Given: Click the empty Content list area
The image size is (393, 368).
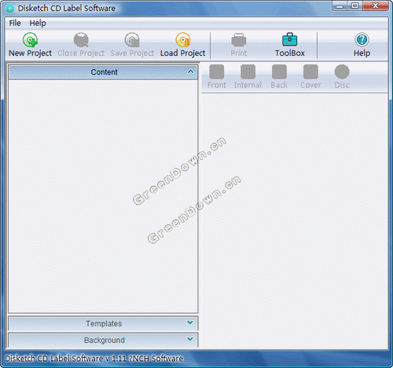Looking at the screenshot, I should click(x=103, y=196).
